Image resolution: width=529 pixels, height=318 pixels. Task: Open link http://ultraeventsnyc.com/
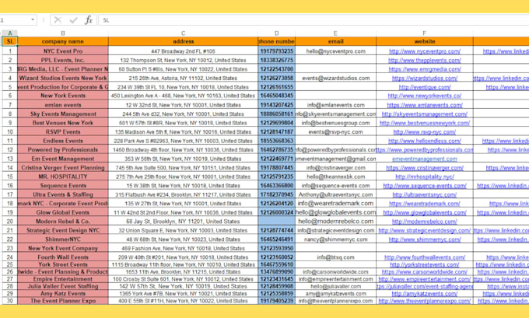pyautogui.click(x=425, y=194)
